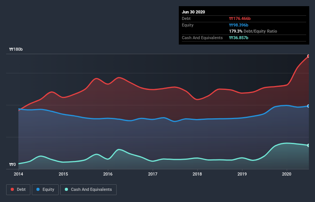
Task: Click the ₩36.857b cash value
Action: 239,38
